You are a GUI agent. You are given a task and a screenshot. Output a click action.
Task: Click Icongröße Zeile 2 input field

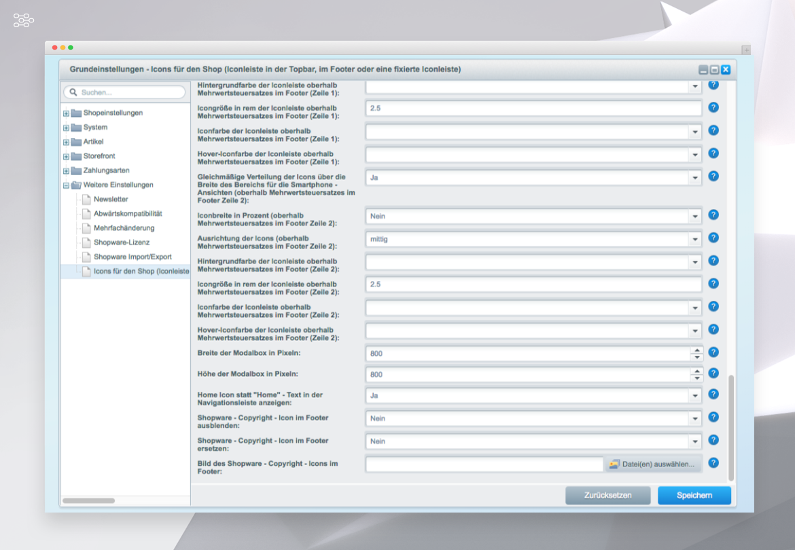point(533,284)
